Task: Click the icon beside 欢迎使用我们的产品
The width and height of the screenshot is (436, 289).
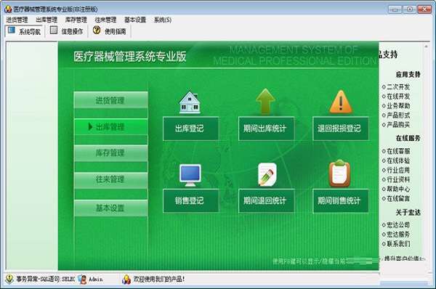Action: pyautogui.click(x=126, y=279)
